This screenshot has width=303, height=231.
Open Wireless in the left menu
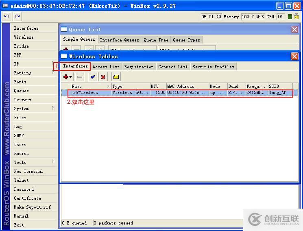34,37
